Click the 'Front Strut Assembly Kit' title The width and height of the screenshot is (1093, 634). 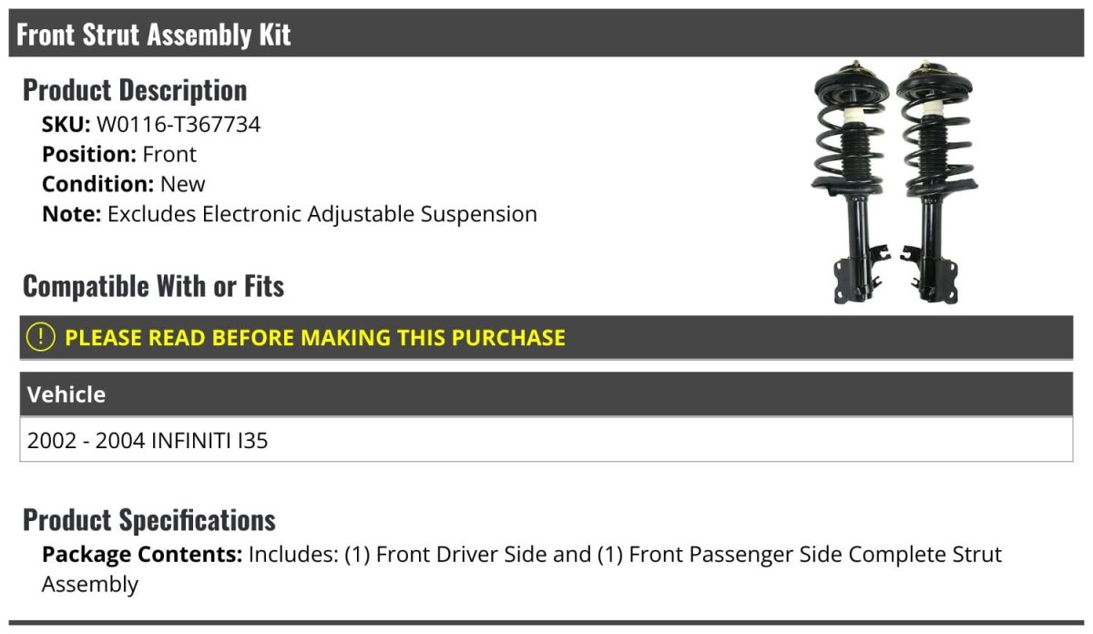154,35
